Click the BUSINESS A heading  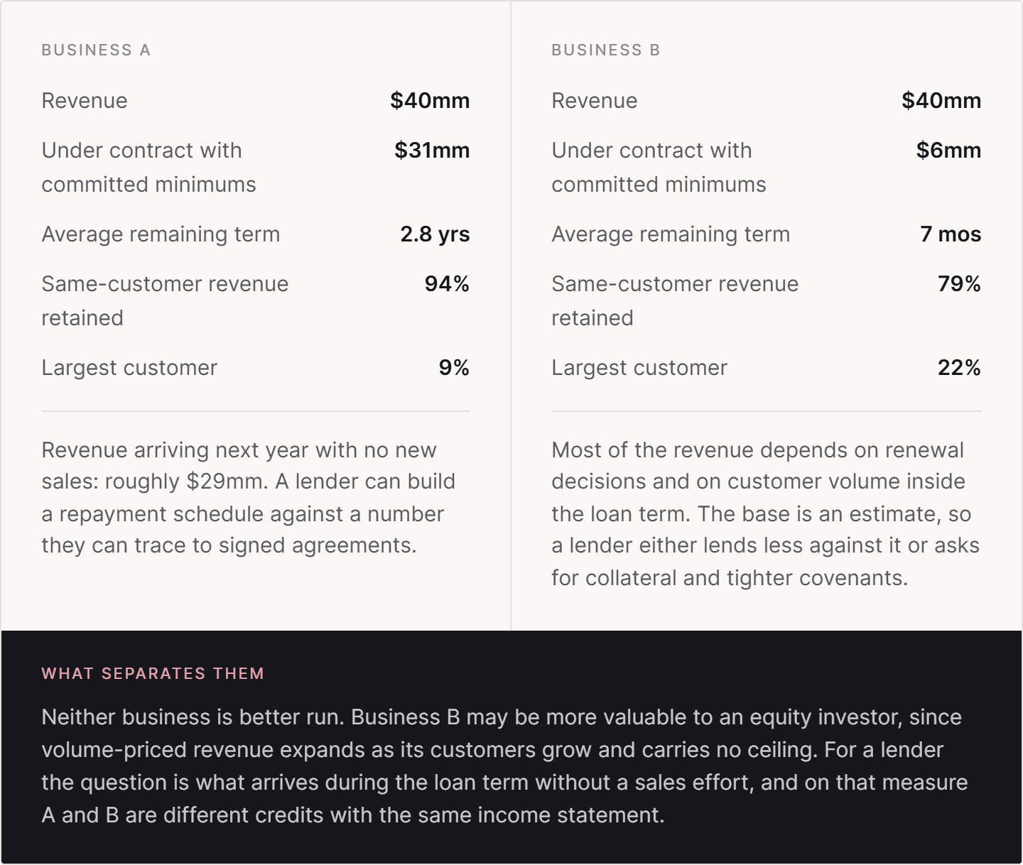point(96,50)
